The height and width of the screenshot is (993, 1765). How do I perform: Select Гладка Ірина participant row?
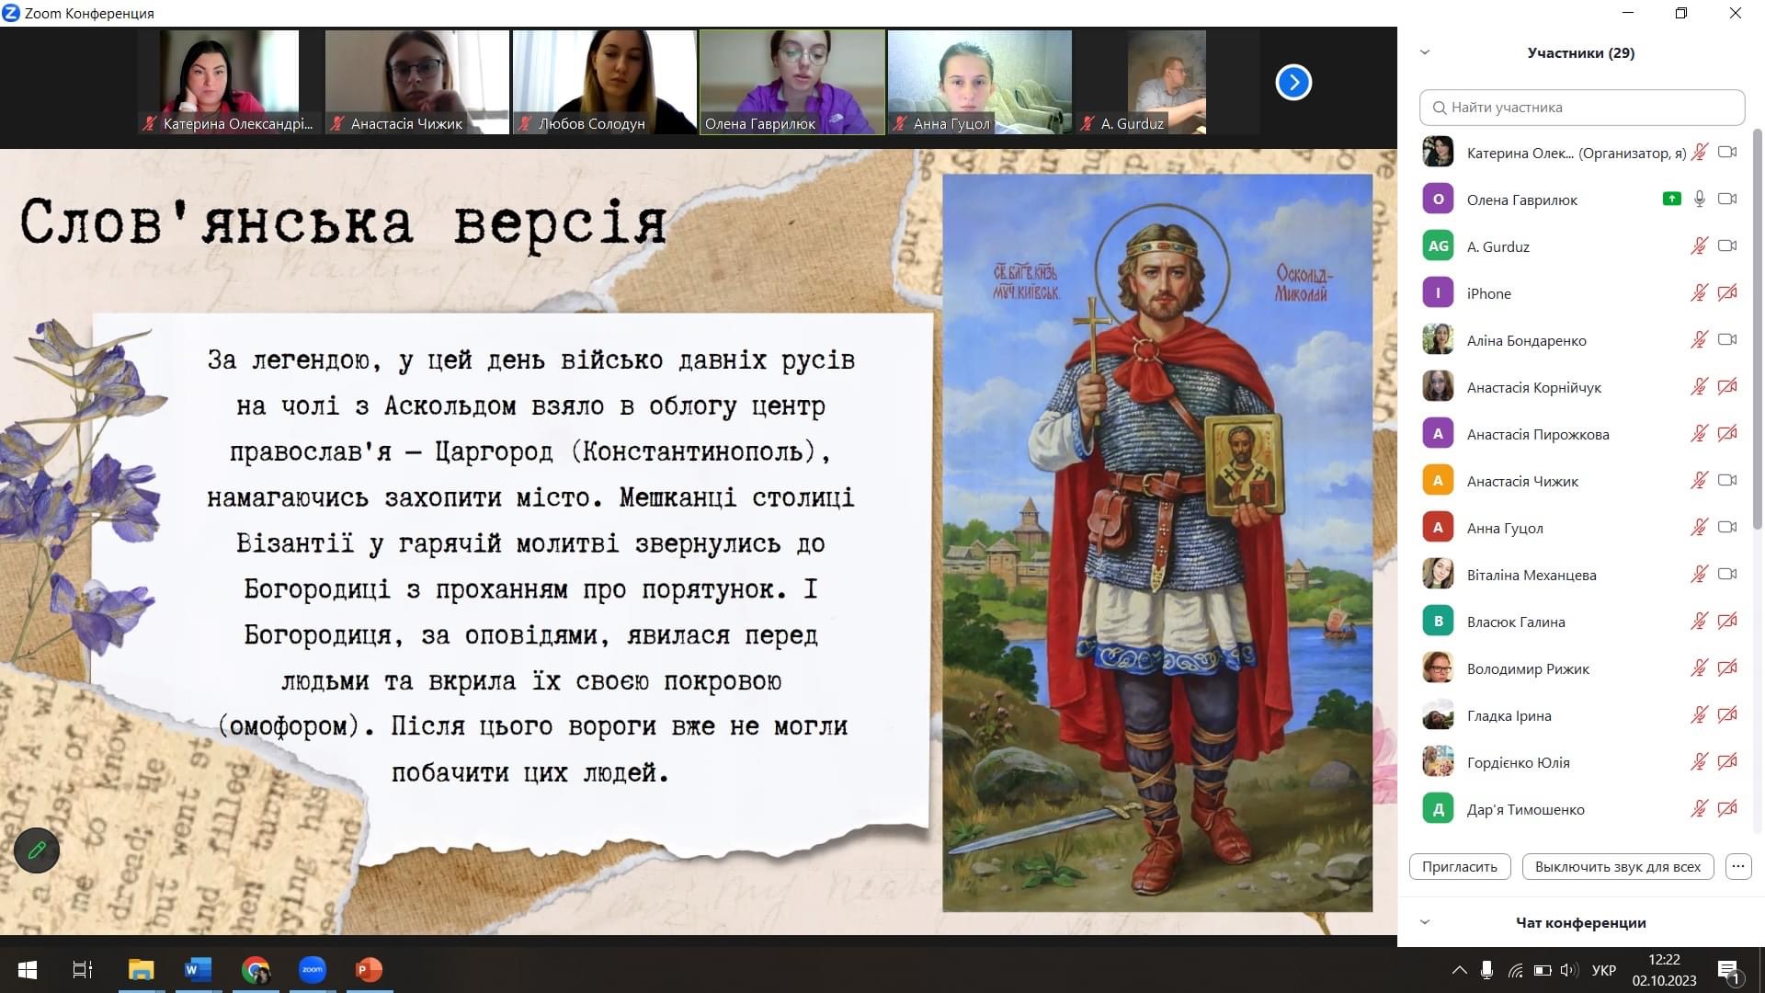pyautogui.click(x=1580, y=715)
